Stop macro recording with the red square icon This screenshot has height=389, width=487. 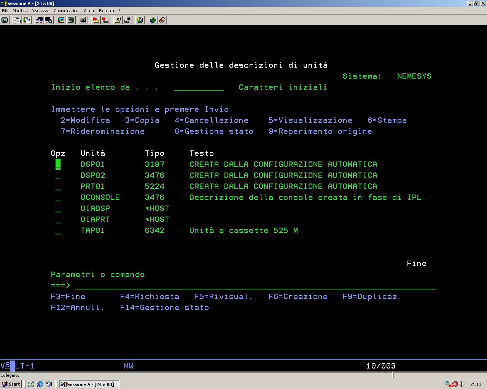point(106,20)
